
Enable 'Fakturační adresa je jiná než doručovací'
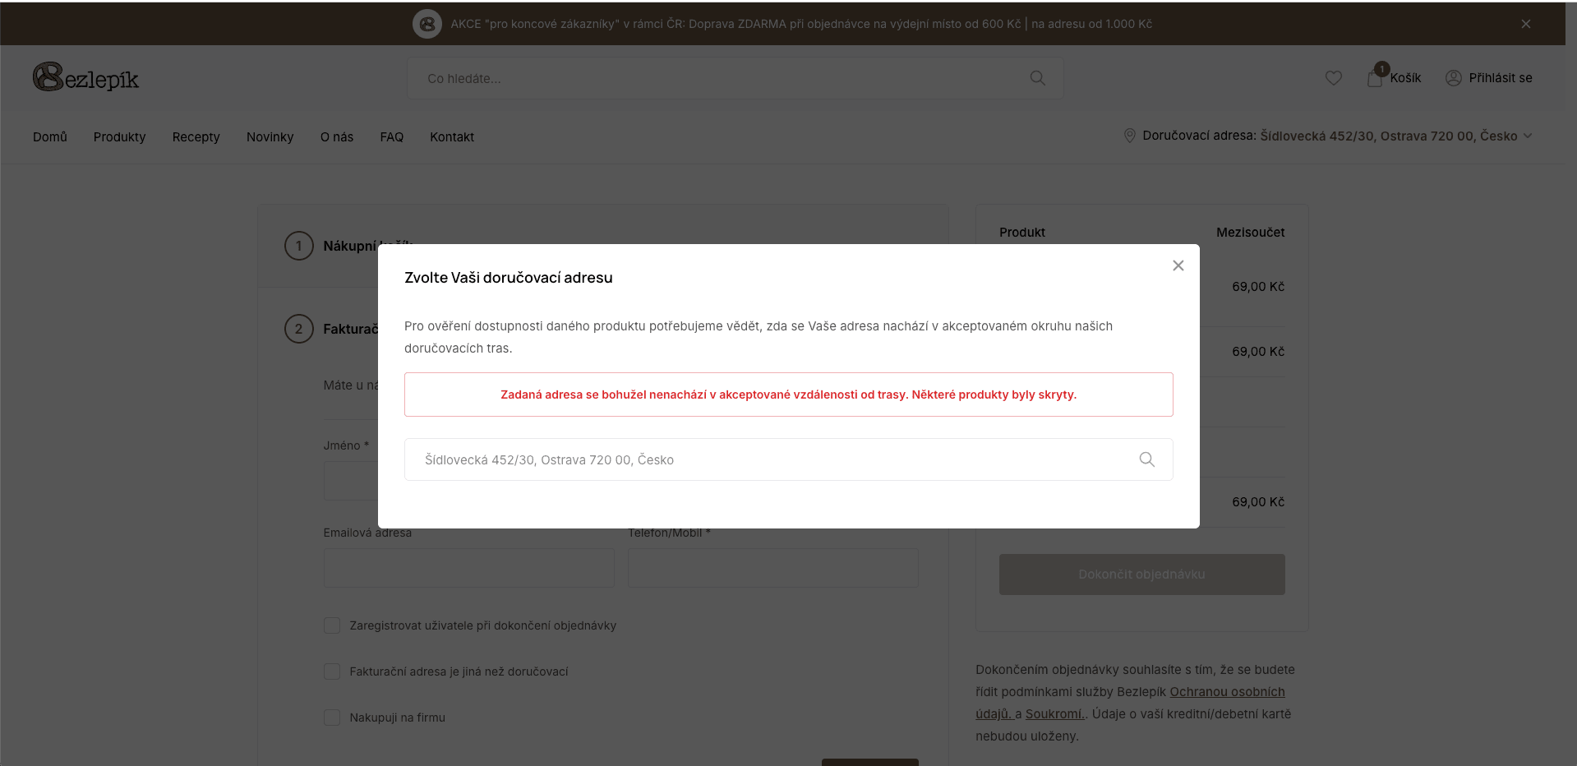click(x=332, y=671)
